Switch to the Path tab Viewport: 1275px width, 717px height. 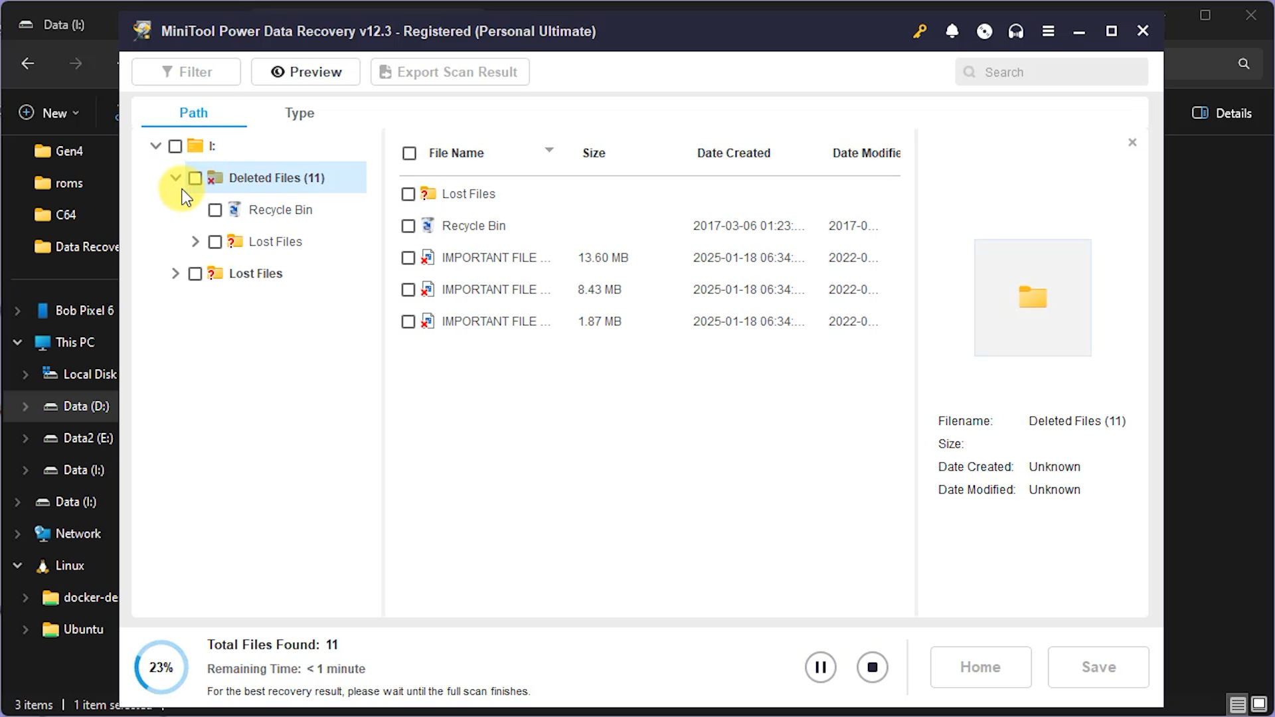(193, 113)
